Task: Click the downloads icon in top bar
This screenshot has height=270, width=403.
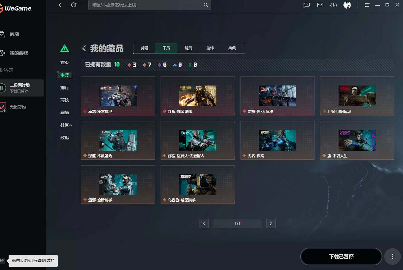Action: [334, 5]
